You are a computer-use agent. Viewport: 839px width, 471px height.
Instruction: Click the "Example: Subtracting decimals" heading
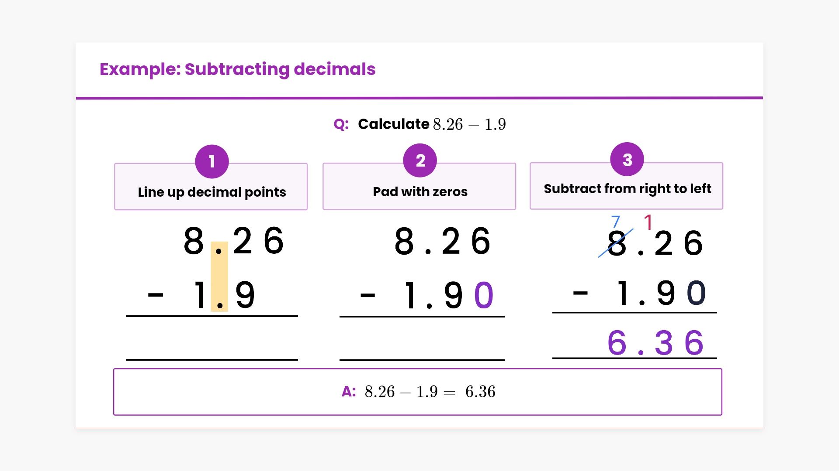click(237, 69)
